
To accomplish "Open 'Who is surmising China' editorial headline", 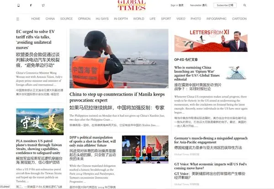I will tap(197, 73).
